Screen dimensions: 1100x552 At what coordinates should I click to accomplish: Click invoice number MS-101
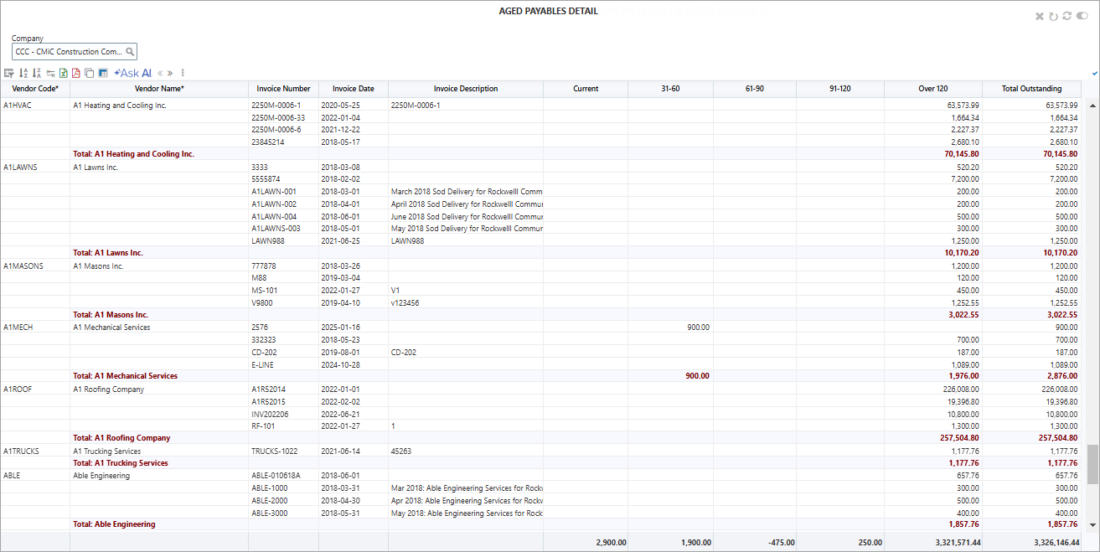(264, 291)
